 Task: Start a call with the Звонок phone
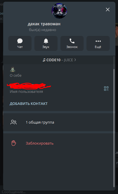[x=72, y=43]
